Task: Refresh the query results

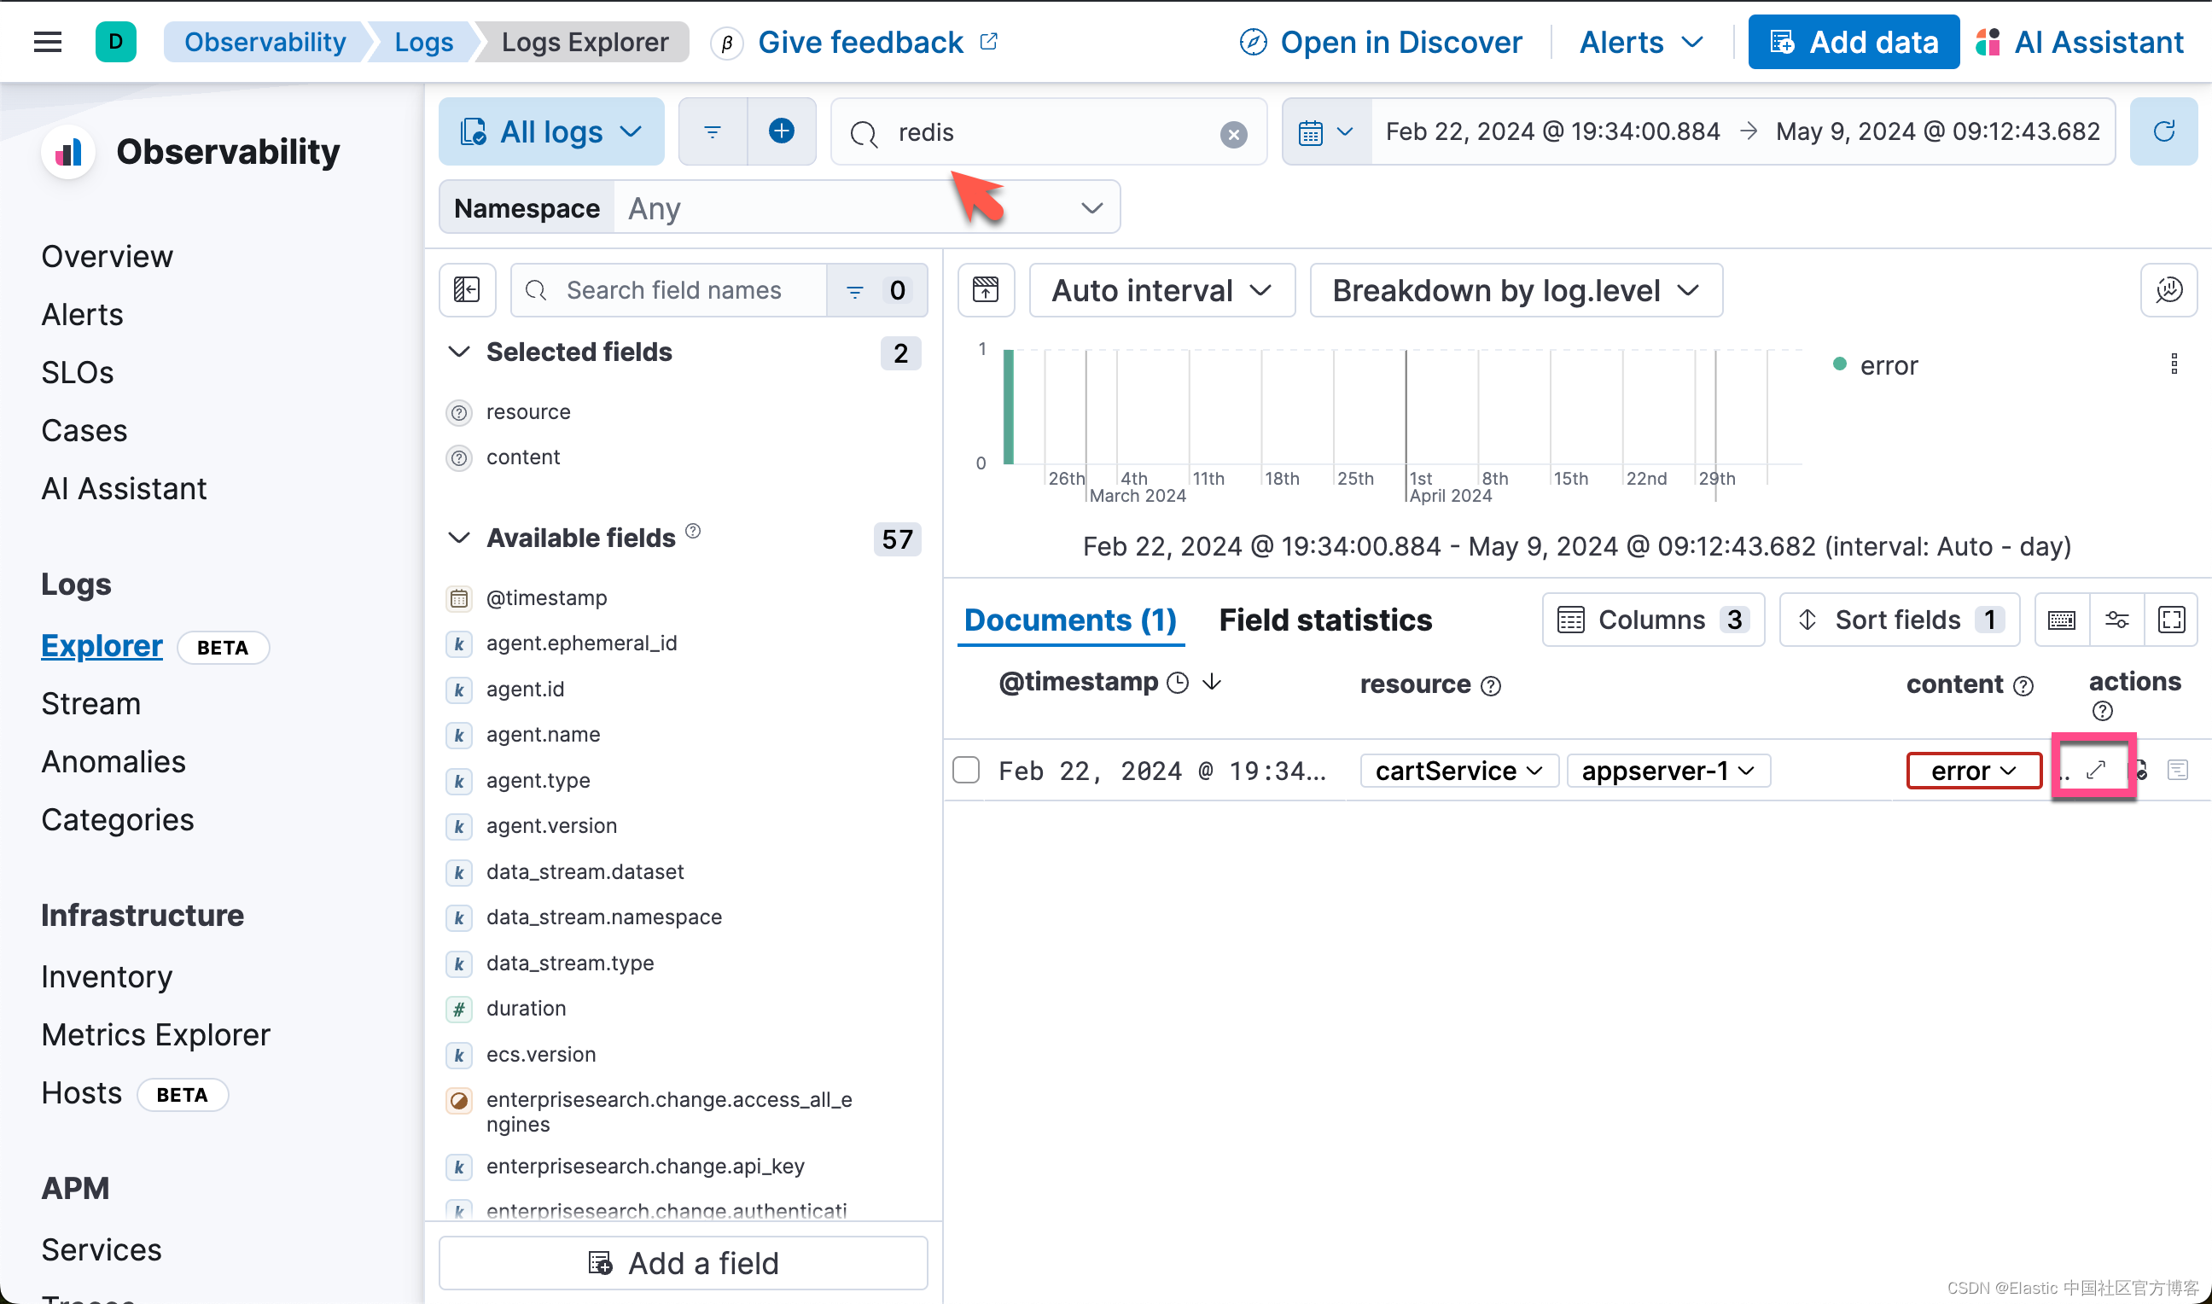Action: coord(2163,131)
